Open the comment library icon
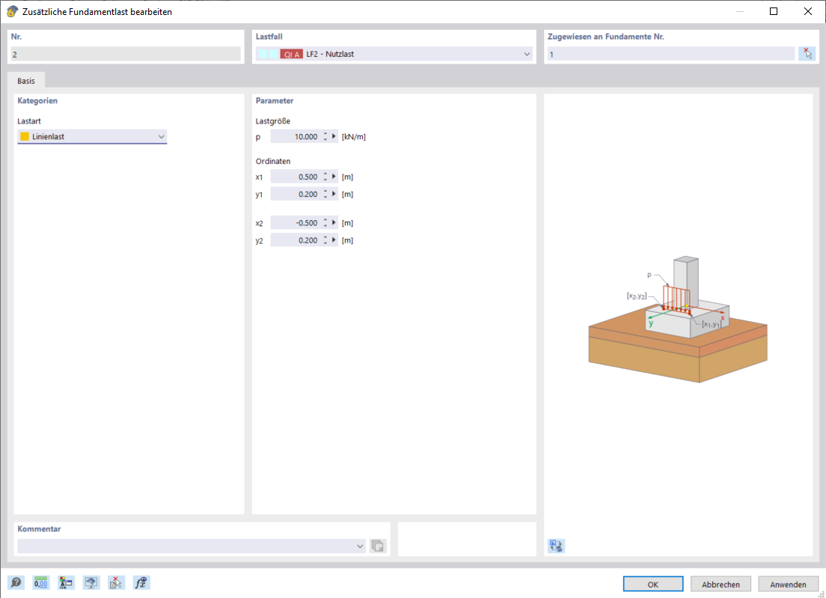Image resolution: width=826 pixels, height=598 pixels. point(378,546)
